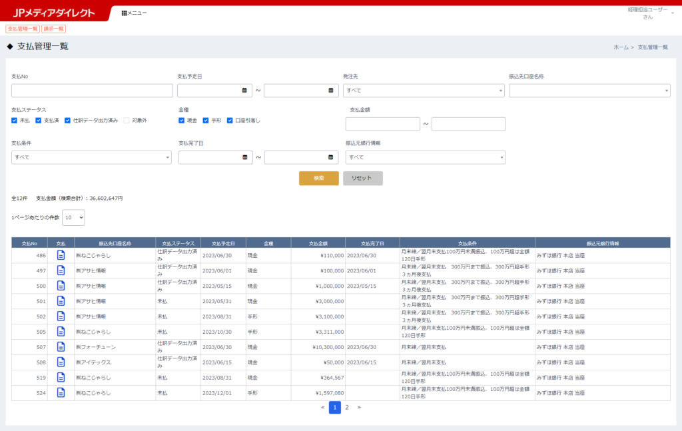Open document icon for payment 486
Screen dimensions: 682x431
coord(61,255)
